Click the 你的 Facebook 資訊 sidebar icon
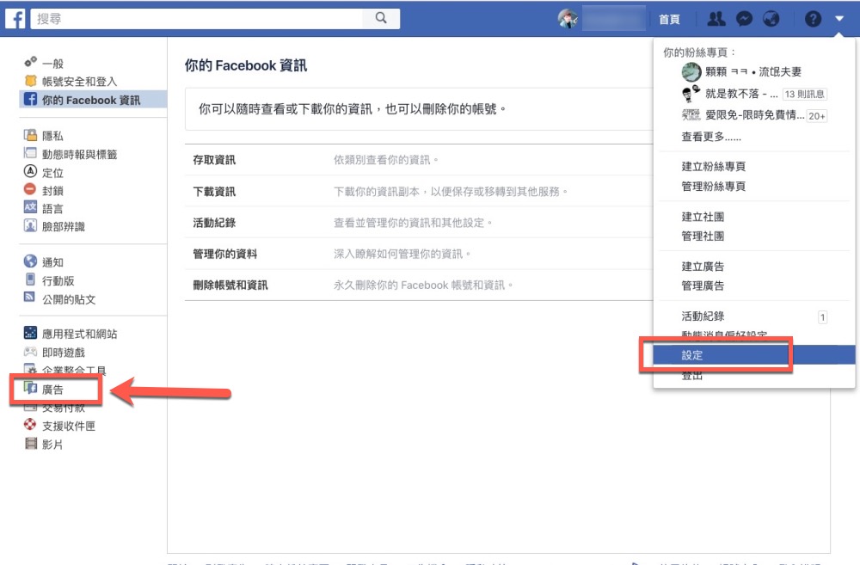Screen dimensions: 860x565 tap(31, 99)
